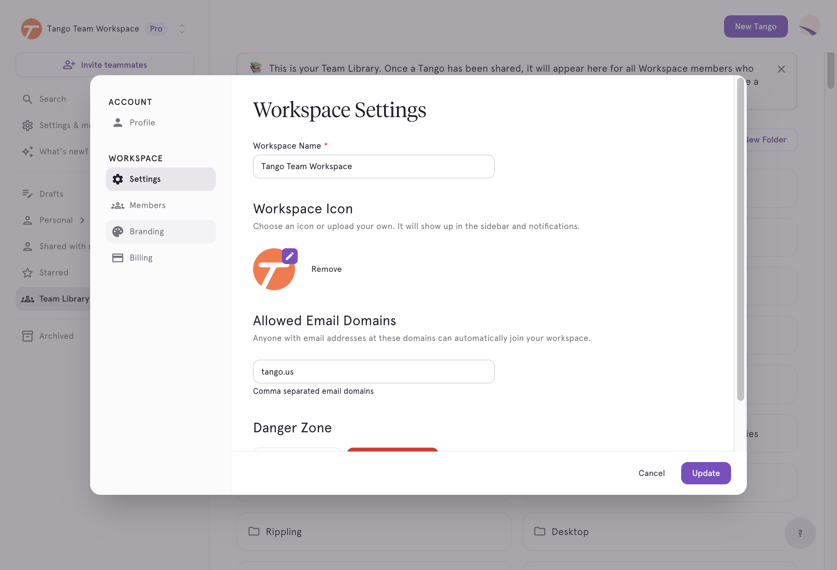Click the Tango logo beside workspace name

tap(32, 29)
